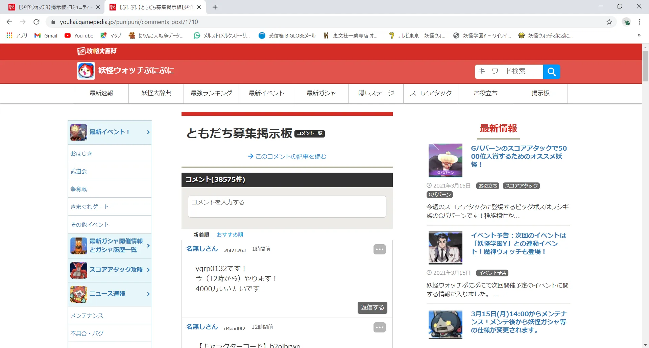Open 受信箱 BIGLOBEメール bookmark
Screen dimensions: 649x348
287,35
